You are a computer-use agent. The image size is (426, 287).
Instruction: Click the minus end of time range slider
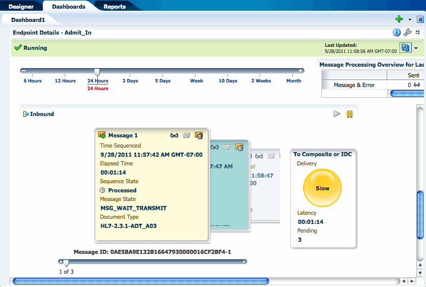tap(24, 71)
